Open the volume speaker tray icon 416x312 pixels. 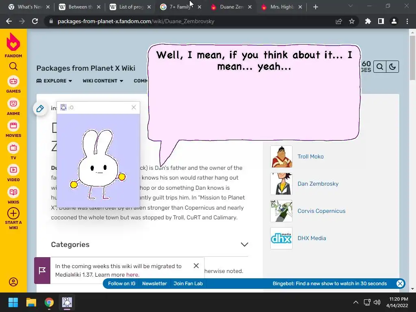click(377, 302)
